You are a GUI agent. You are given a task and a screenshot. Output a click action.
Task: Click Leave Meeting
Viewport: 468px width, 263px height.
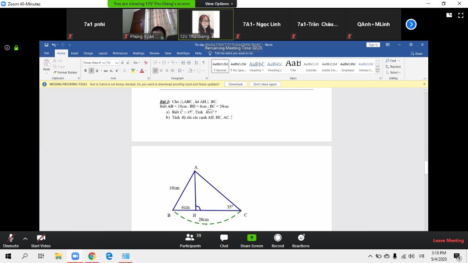pyautogui.click(x=448, y=241)
